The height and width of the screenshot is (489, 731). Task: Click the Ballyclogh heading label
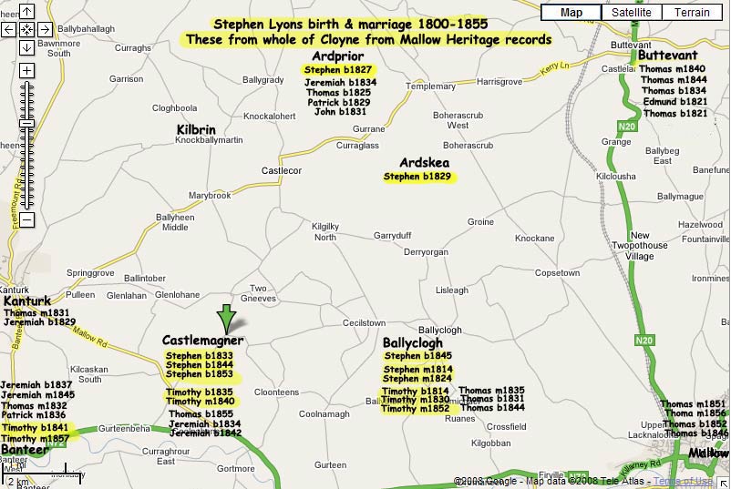coord(412,343)
